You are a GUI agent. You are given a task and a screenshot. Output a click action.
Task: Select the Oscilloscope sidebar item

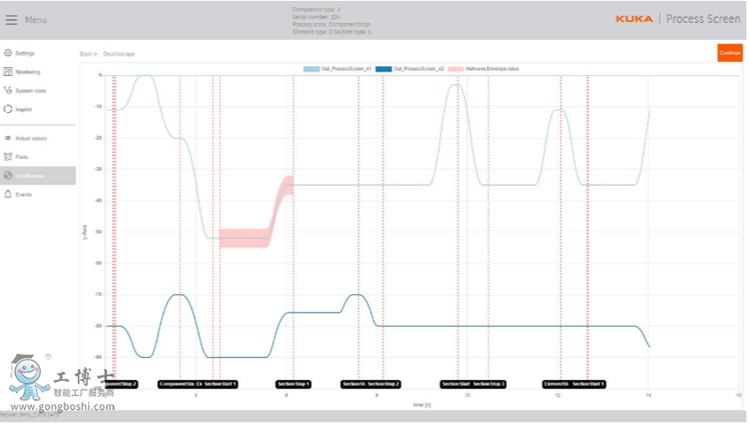[30, 176]
